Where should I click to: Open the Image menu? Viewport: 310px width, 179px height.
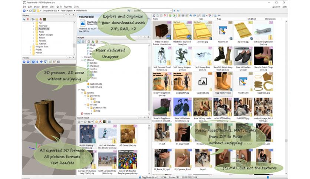[37, 7]
